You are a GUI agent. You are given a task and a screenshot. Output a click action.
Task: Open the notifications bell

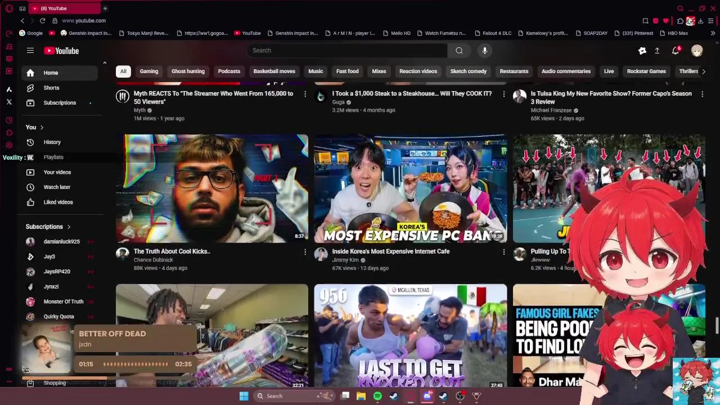[x=676, y=51]
